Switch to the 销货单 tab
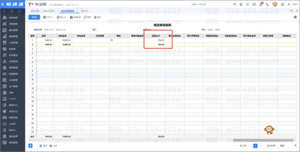 [x=85, y=11]
